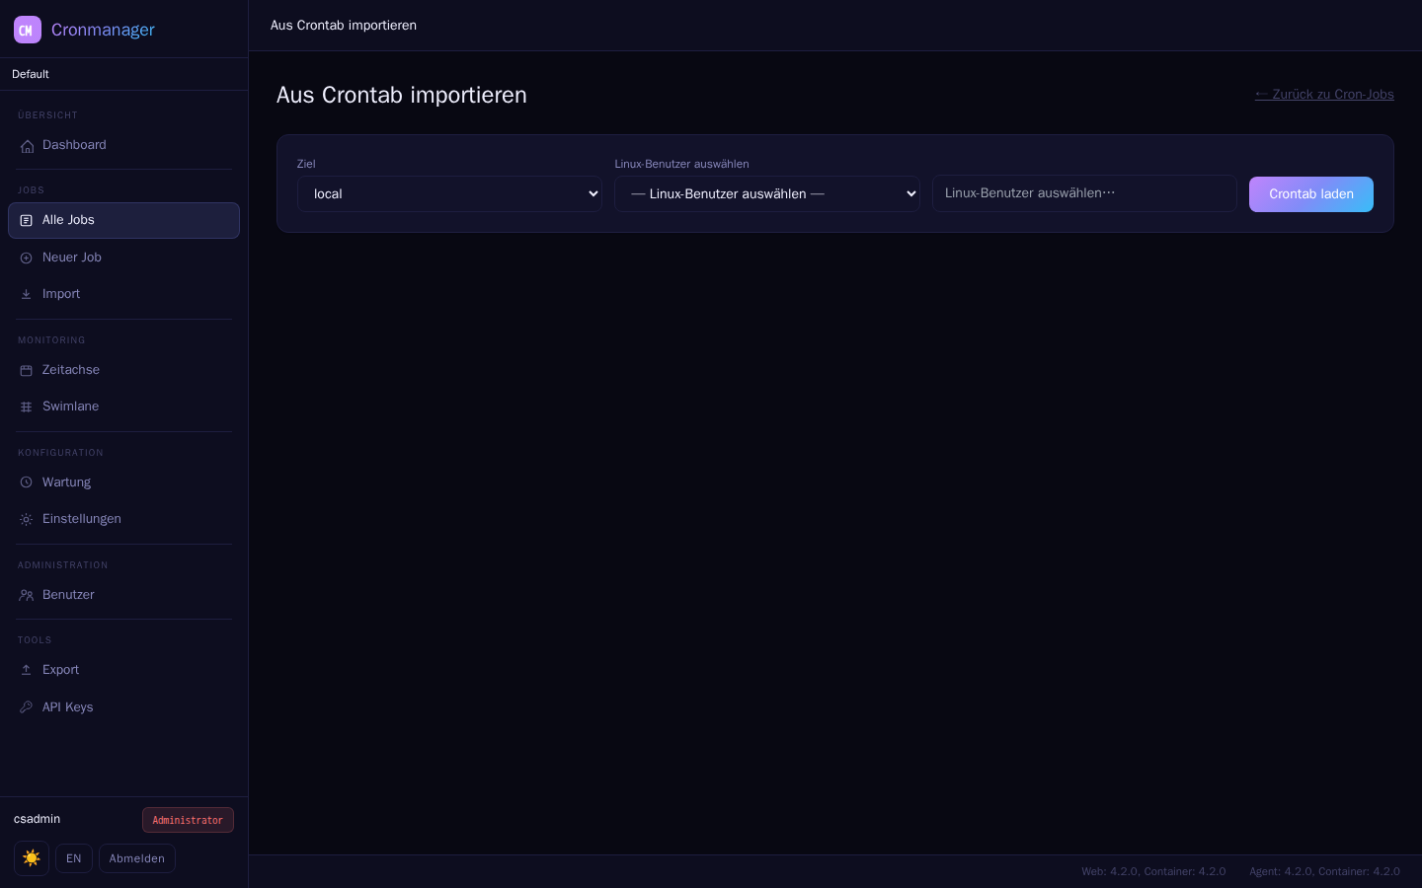The image size is (1422, 888).
Task: Click the Zeitachse calendar icon
Action: (x=27, y=371)
